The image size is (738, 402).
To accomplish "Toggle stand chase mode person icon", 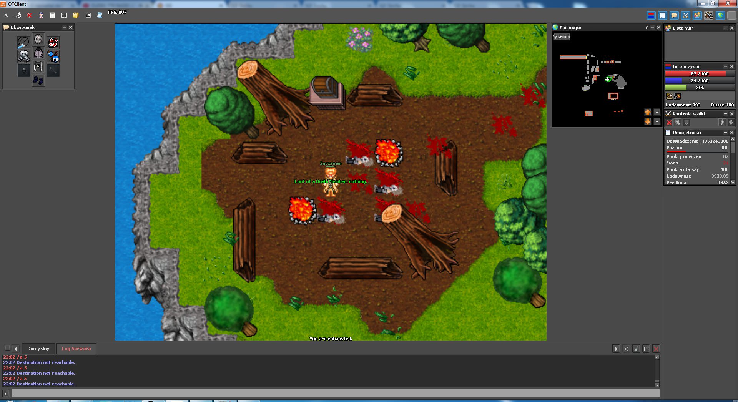I will (722, 122).
